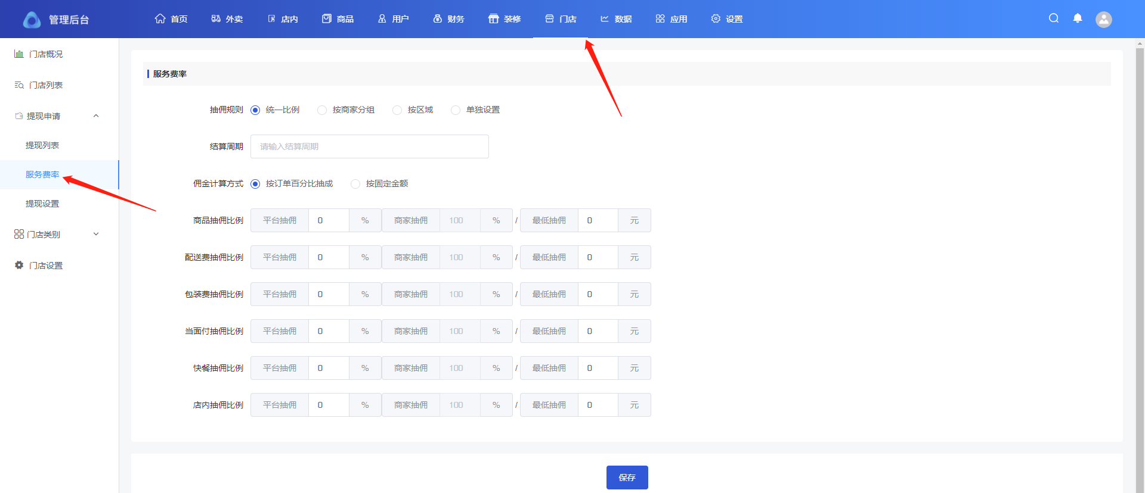Click the 首页 home icon in navbar

(160, 19)
